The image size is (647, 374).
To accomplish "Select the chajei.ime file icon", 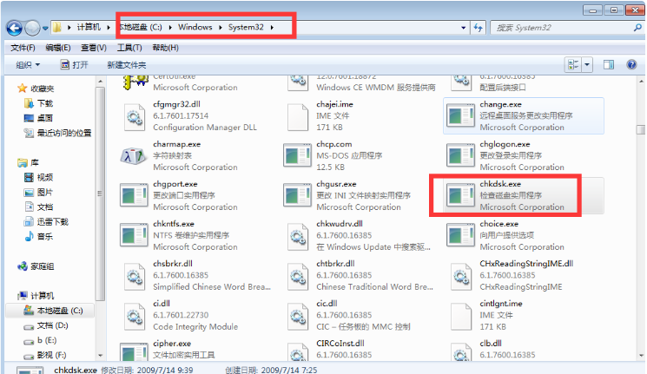I will (298, 117).
